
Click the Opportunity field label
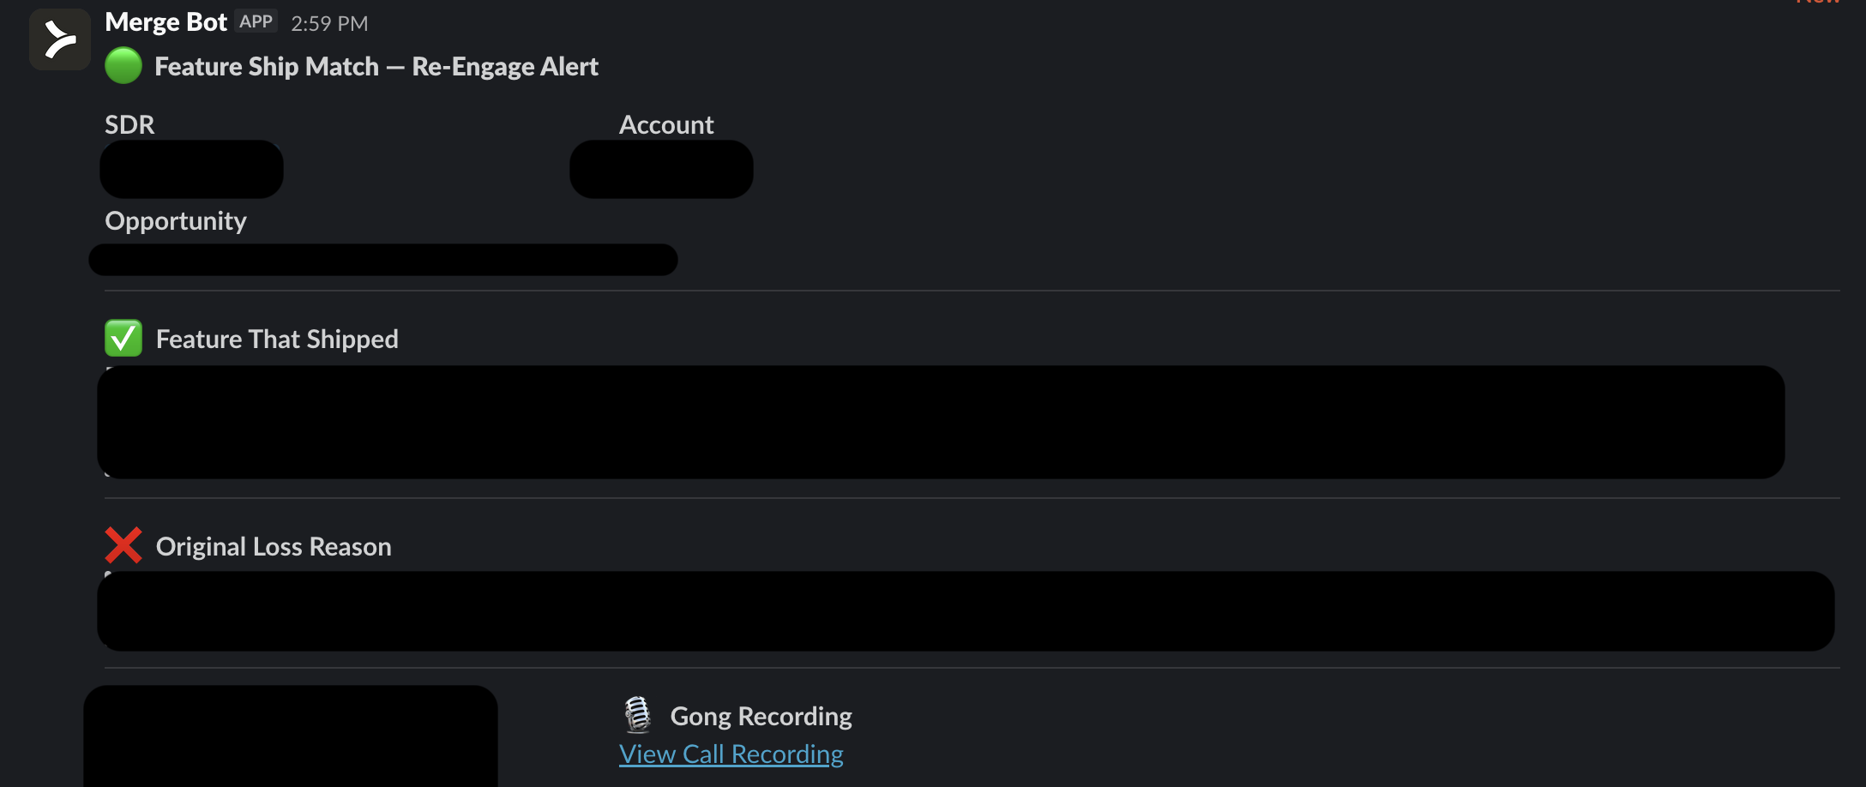click(176, 221)
